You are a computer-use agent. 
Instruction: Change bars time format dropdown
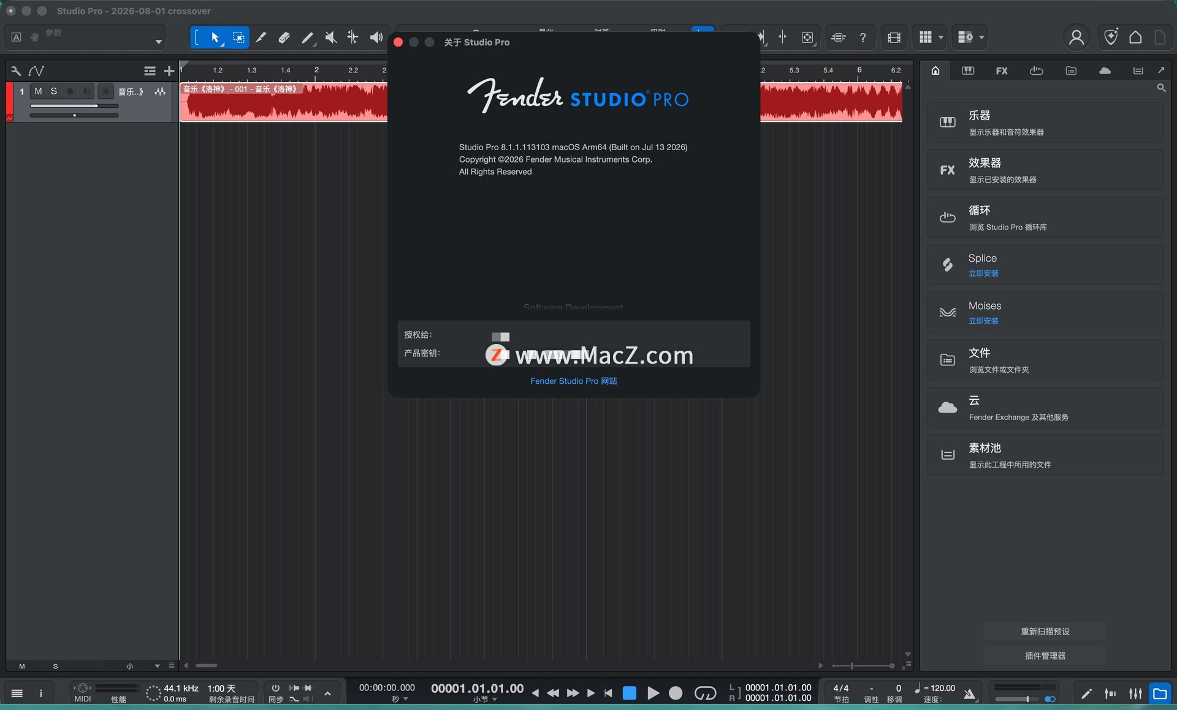(x=485, y=699)
